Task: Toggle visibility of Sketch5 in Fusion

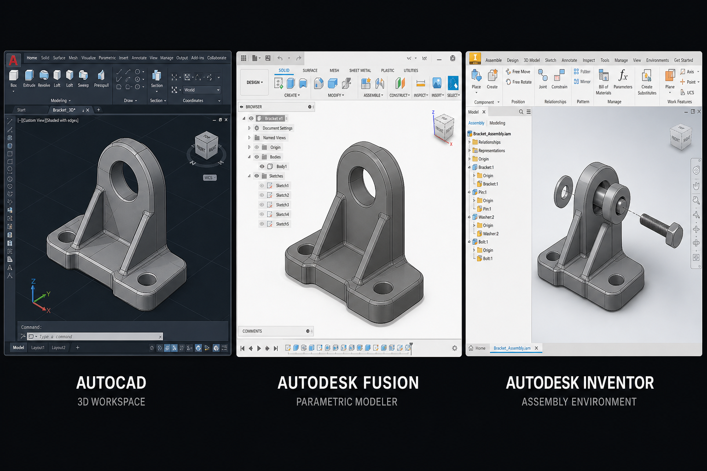Action: [x=262, y=224]
